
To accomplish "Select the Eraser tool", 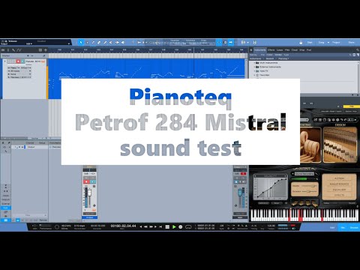I will pyautogui.click(x=99, y=43).
